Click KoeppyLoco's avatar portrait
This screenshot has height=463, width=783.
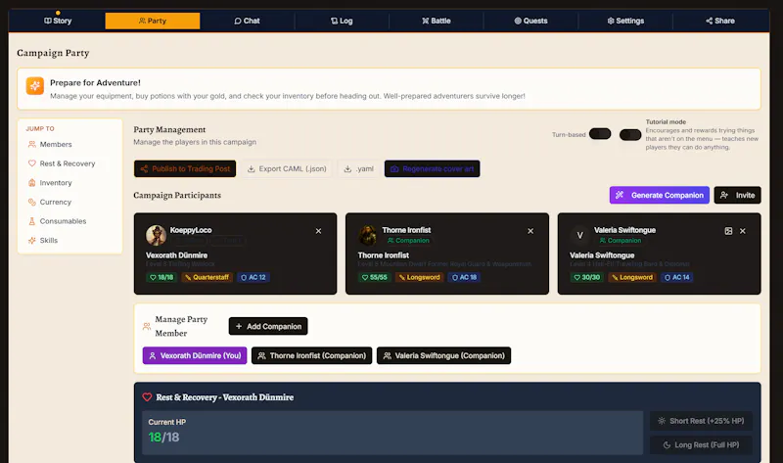pos(156,235)
